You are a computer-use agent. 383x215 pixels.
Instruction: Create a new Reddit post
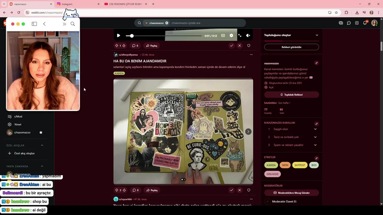pos(357,23)
